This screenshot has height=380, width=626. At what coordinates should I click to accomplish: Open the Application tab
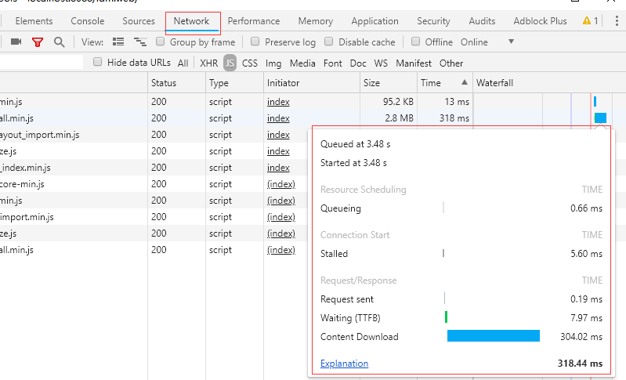click(375, 20)
